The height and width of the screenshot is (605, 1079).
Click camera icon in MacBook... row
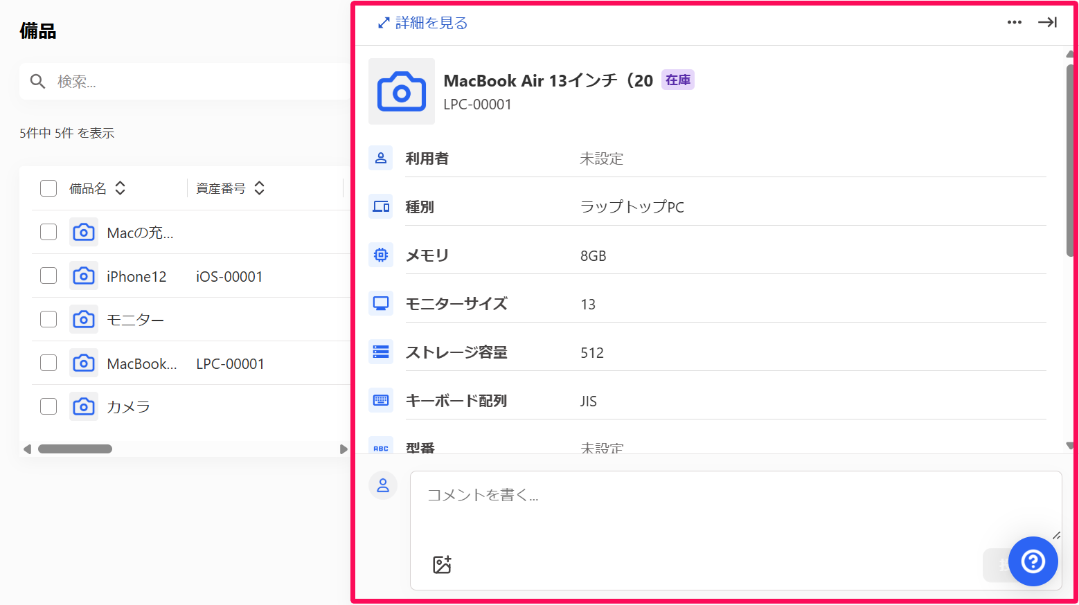[x=84, y=363]
